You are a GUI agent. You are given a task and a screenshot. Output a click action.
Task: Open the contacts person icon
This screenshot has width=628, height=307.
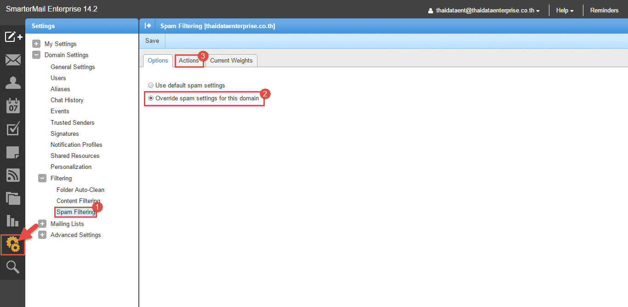click(x=13, y=83)
